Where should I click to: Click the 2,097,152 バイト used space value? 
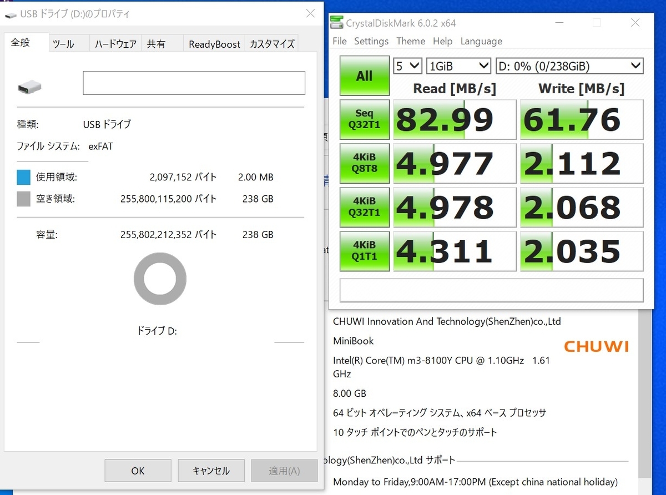coord(183,177)
